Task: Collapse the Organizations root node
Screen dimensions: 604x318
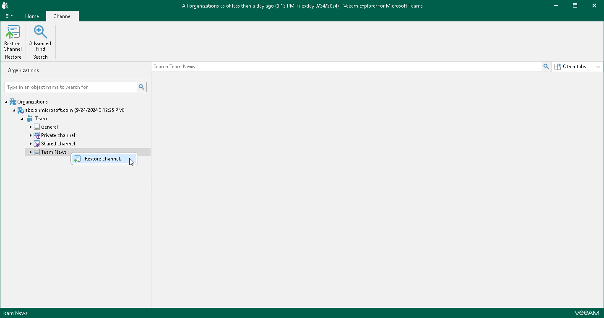Action: 5,101
